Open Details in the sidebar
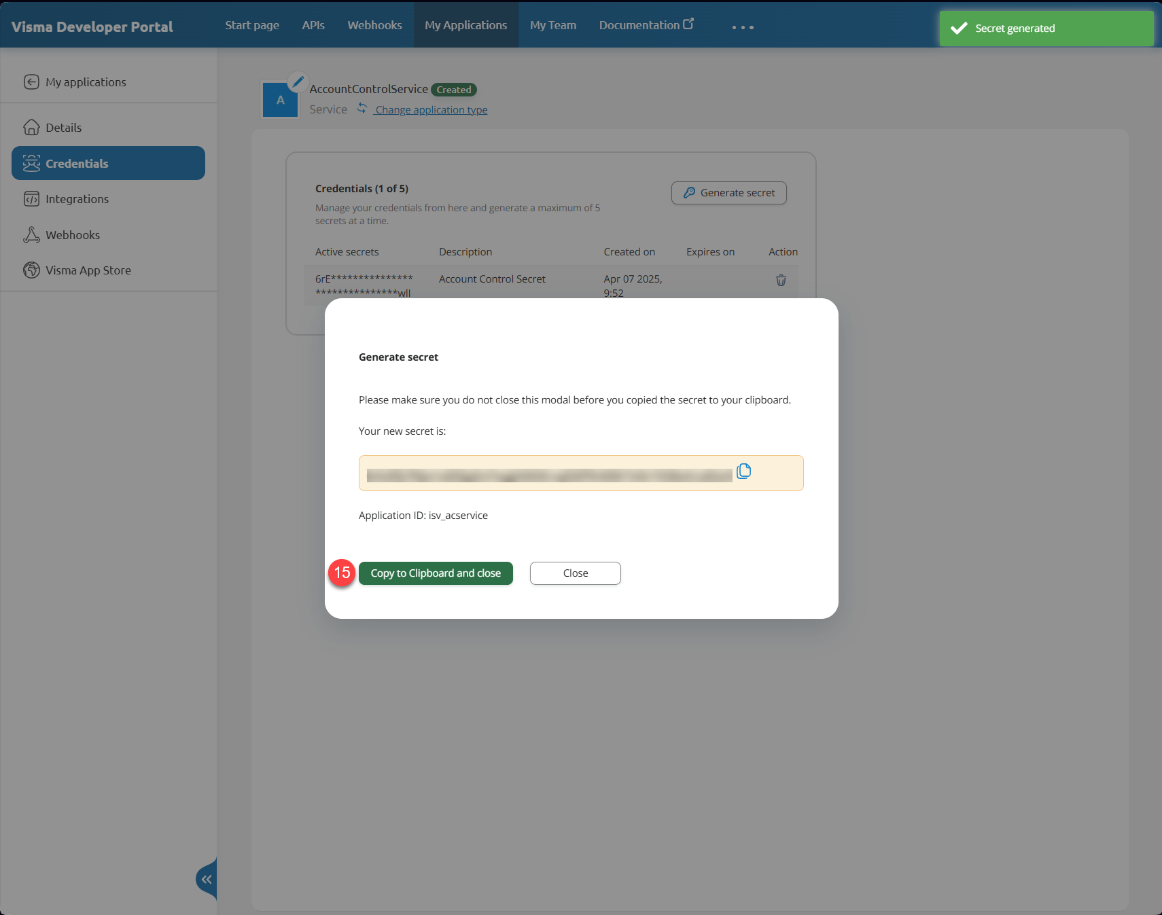Image resolution: width=1162 pixels, height=915 pixels. pos(63,128)
